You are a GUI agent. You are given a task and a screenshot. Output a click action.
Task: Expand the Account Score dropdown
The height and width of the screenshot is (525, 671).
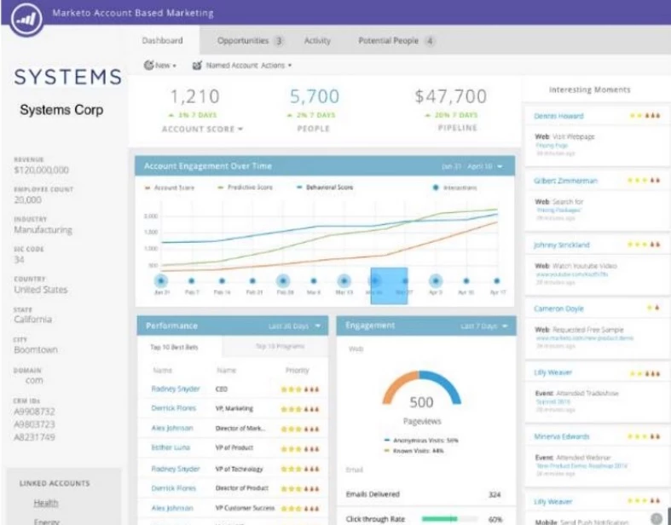[202, 129]
